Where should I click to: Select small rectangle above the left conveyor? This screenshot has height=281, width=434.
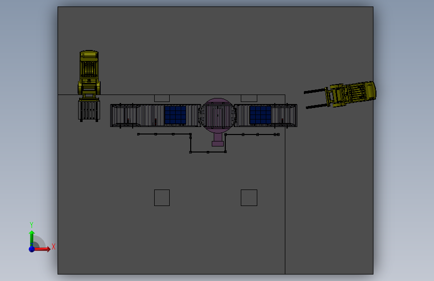[x=162, y=98]
